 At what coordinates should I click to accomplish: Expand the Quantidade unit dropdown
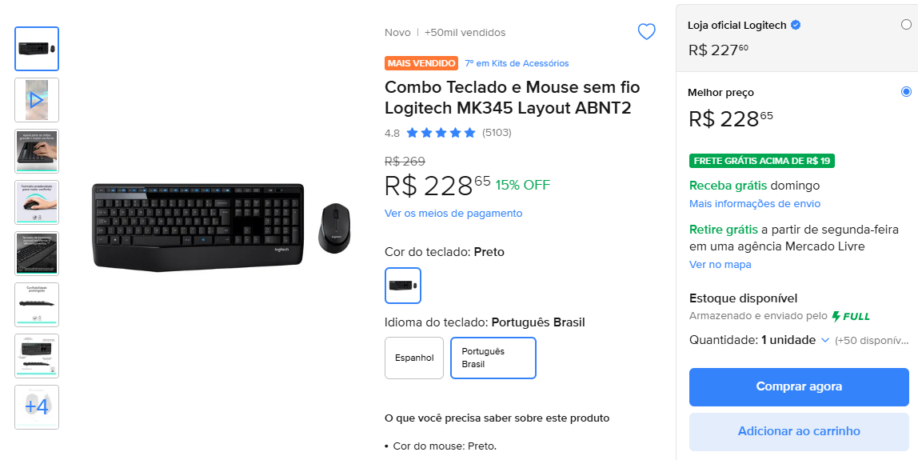[x=824, y=340]
